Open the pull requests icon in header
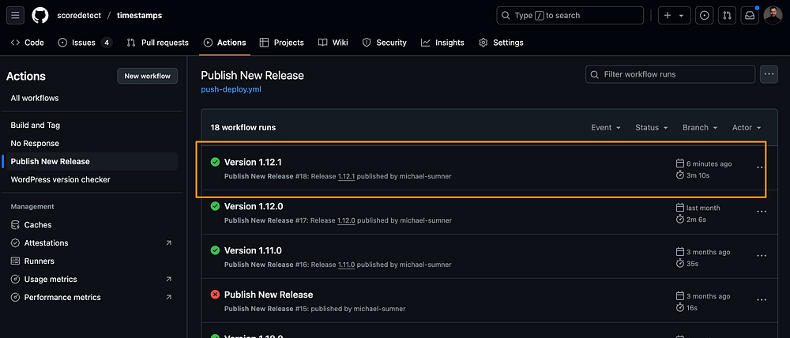The height and width of the screenshot is (338, 790). (x=727, y=15)
